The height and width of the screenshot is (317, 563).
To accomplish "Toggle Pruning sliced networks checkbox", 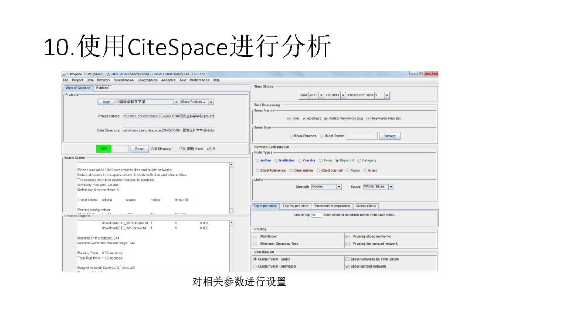I will 347,237.
